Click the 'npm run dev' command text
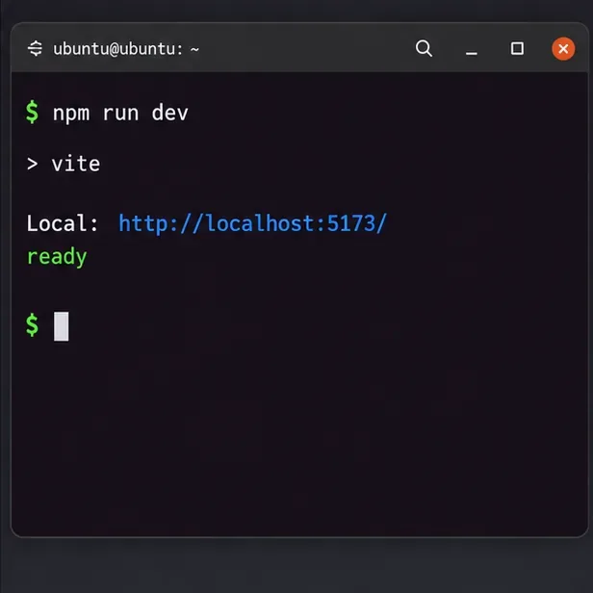The image size is (593, 593). [x=120, y=113]
